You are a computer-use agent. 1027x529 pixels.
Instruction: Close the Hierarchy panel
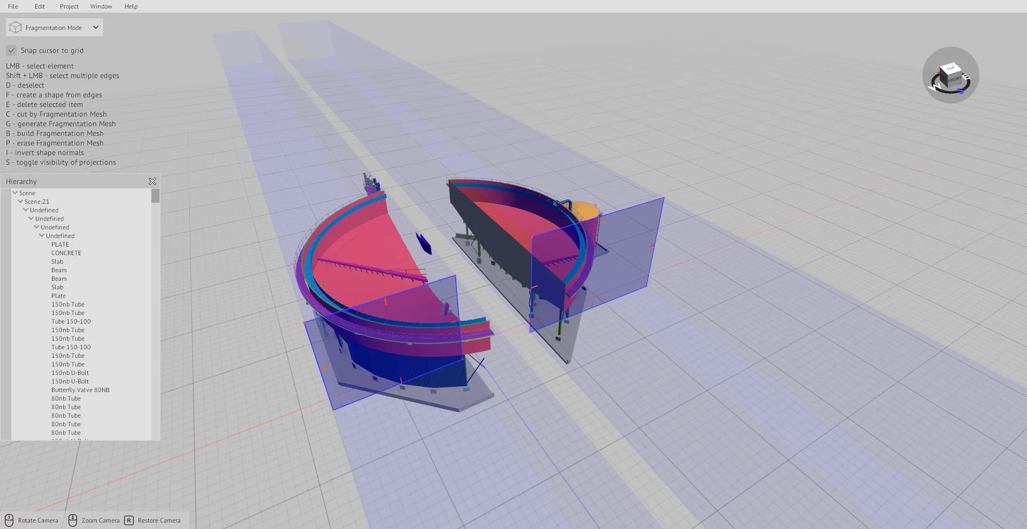(x=152, y=181)
